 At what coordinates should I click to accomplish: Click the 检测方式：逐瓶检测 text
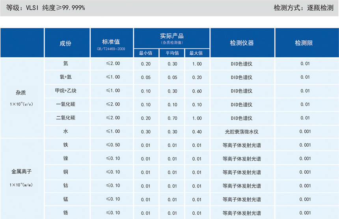click(303, 8)
